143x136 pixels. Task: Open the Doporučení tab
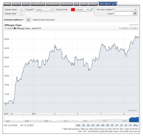(67, 4)
